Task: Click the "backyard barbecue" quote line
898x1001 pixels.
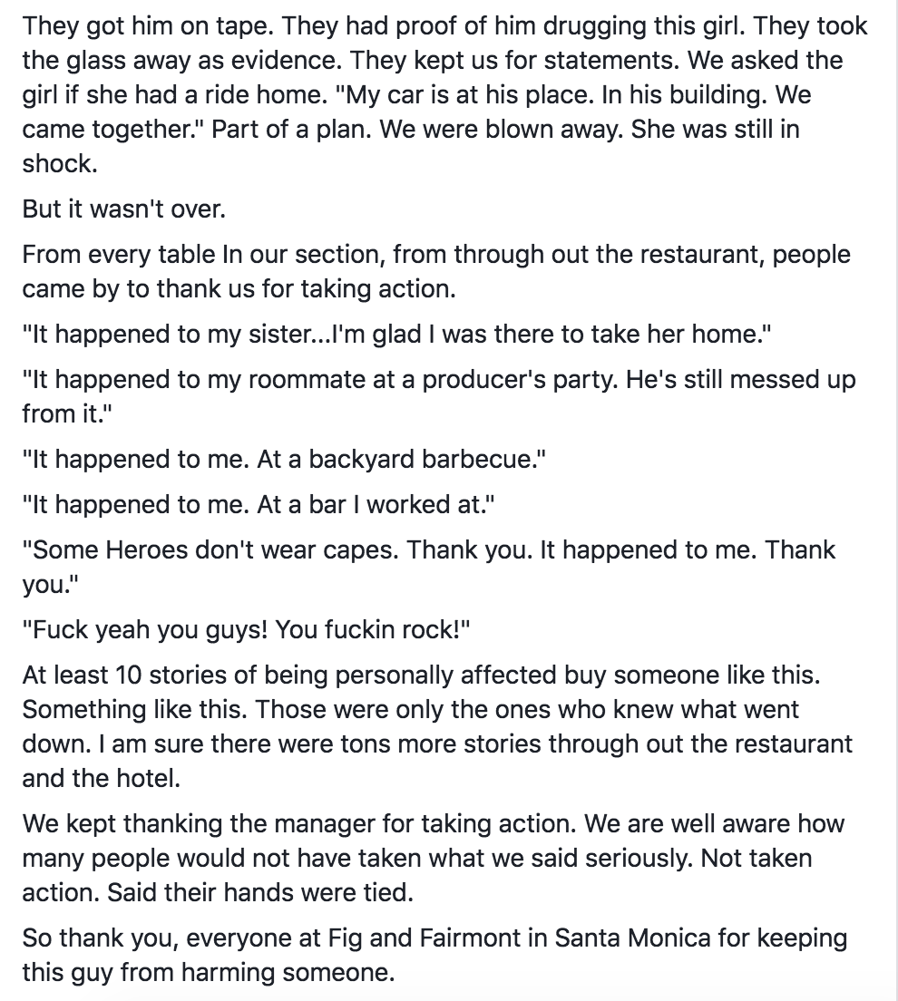Action: click(285, 459)
